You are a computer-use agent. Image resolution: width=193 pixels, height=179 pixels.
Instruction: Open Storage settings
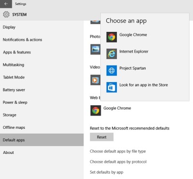pos(42,115)
